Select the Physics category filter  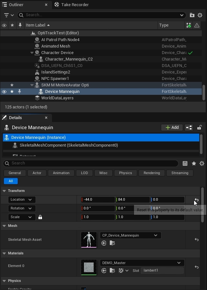pos(125,173)
